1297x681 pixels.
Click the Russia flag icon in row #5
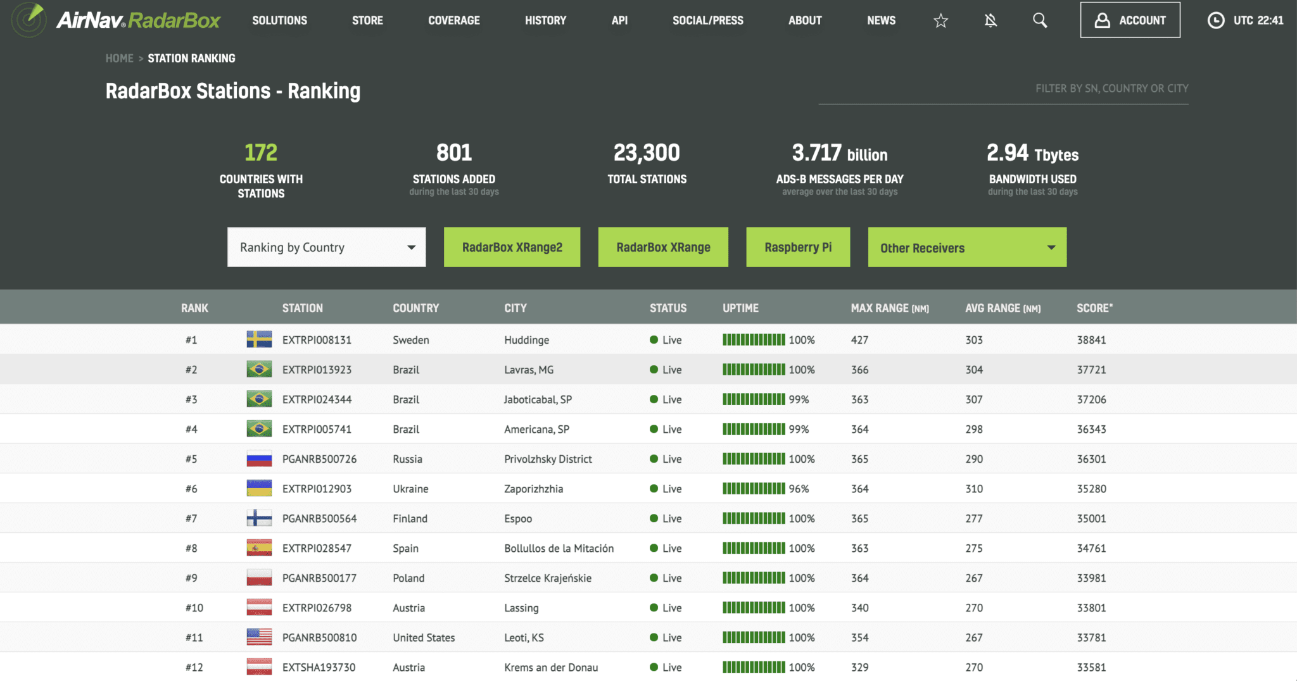tap(259, 459)
